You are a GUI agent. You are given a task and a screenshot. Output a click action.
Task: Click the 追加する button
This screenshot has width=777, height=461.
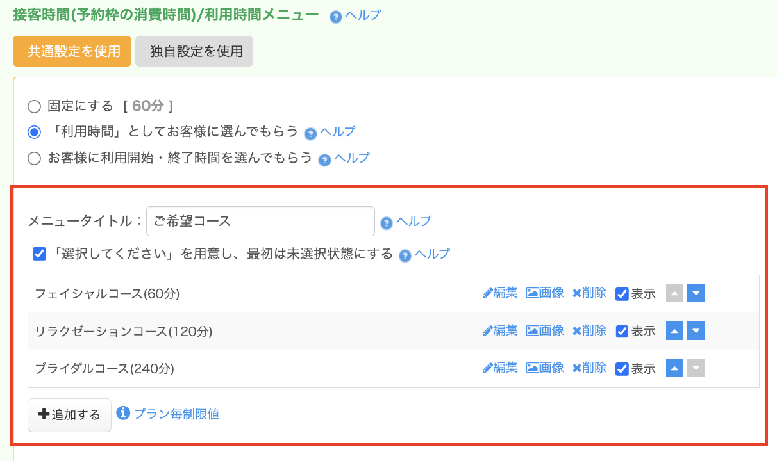(69, 415)
